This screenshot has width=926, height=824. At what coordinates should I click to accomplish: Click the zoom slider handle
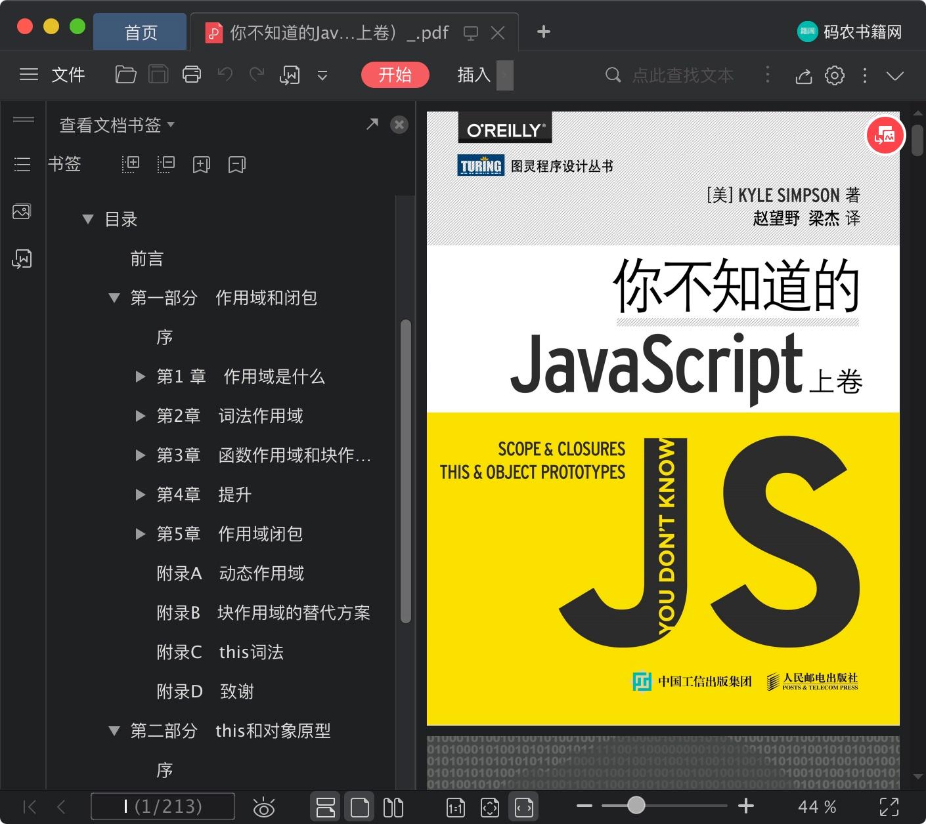pos(636,805)
